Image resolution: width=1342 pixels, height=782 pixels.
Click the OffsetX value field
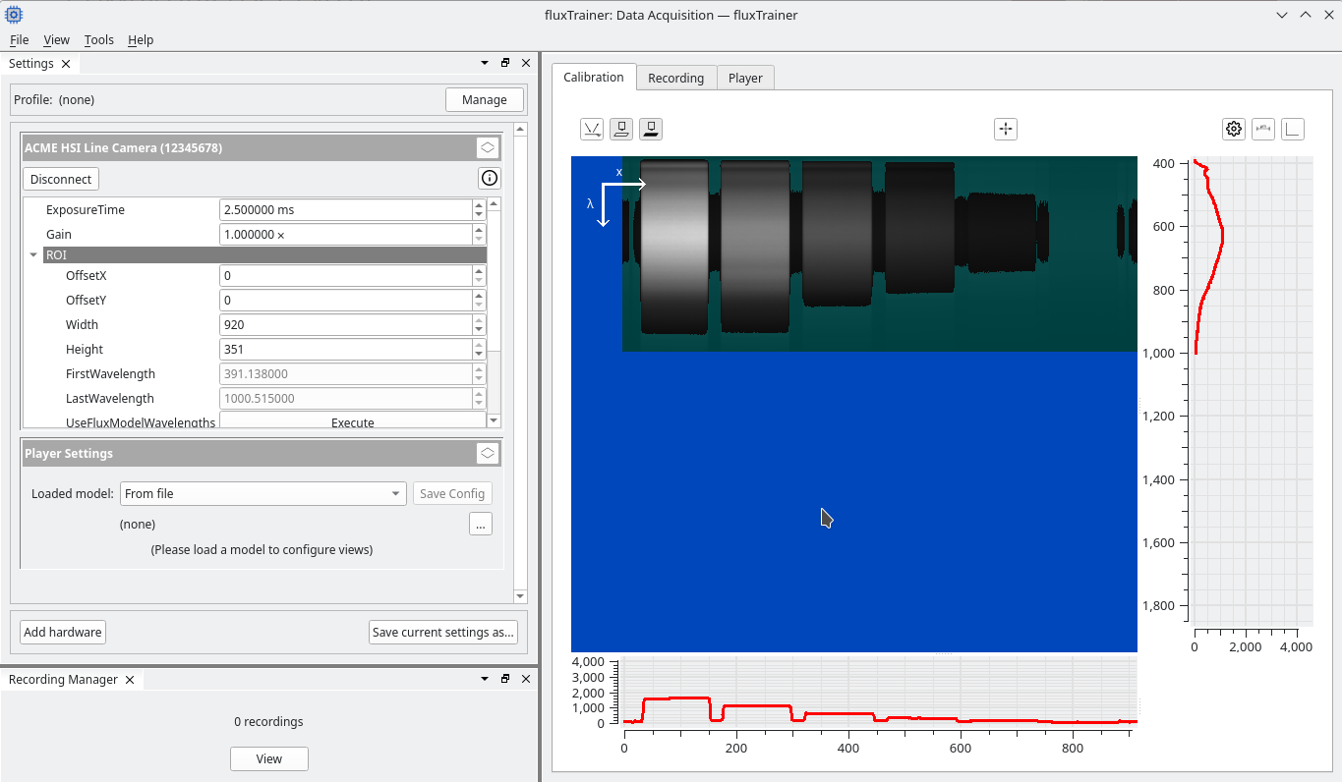[x=346, y=276]
